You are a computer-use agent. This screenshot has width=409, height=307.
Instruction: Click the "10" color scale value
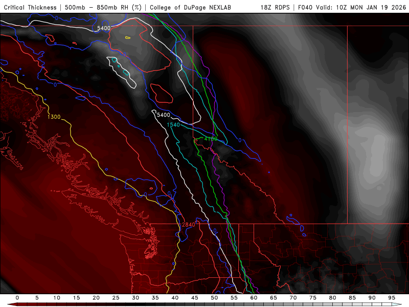[57, 298]
